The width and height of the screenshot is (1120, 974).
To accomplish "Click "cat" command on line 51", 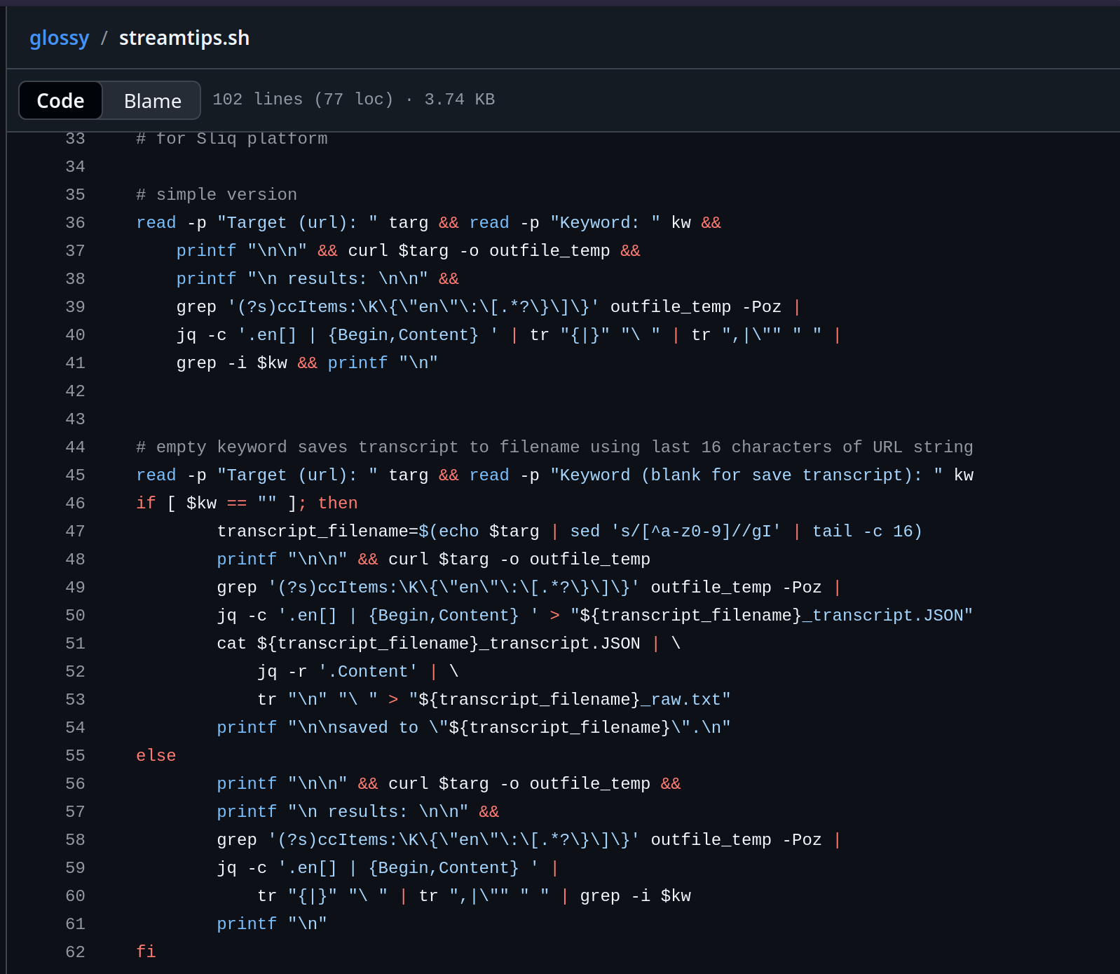I will click(231, 644).
